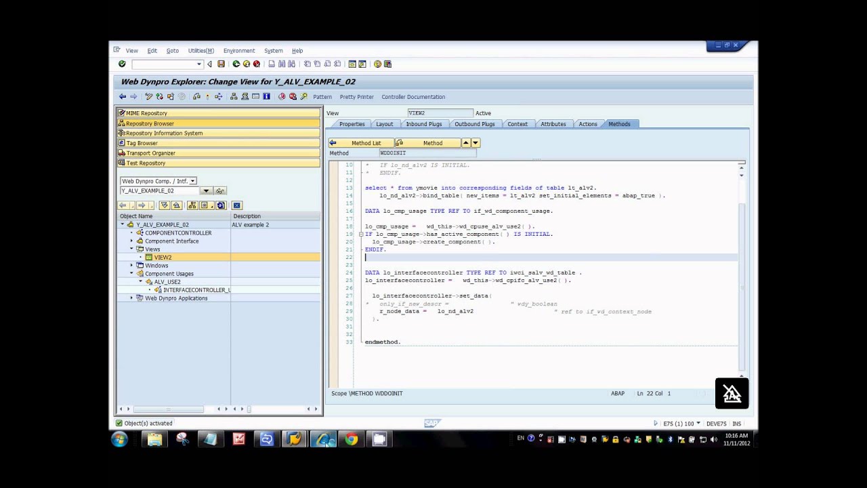Open Windows Start menu
This screenshot has height=488, width=867.
[x=120, y=440]
